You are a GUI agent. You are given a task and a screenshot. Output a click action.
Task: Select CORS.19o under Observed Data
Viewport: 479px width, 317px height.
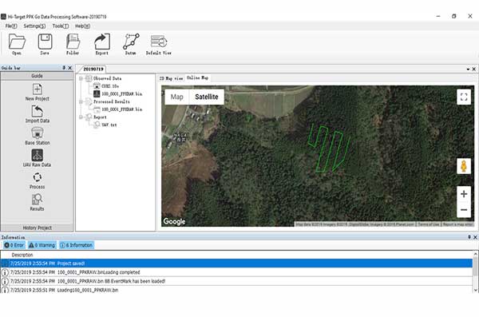[x=106, y=86]
